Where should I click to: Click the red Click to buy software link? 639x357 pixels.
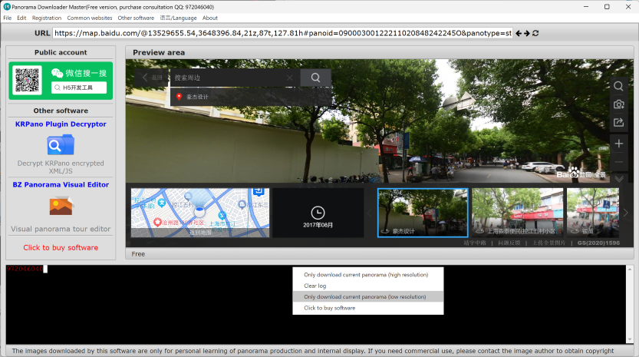[x=60, y=247]
